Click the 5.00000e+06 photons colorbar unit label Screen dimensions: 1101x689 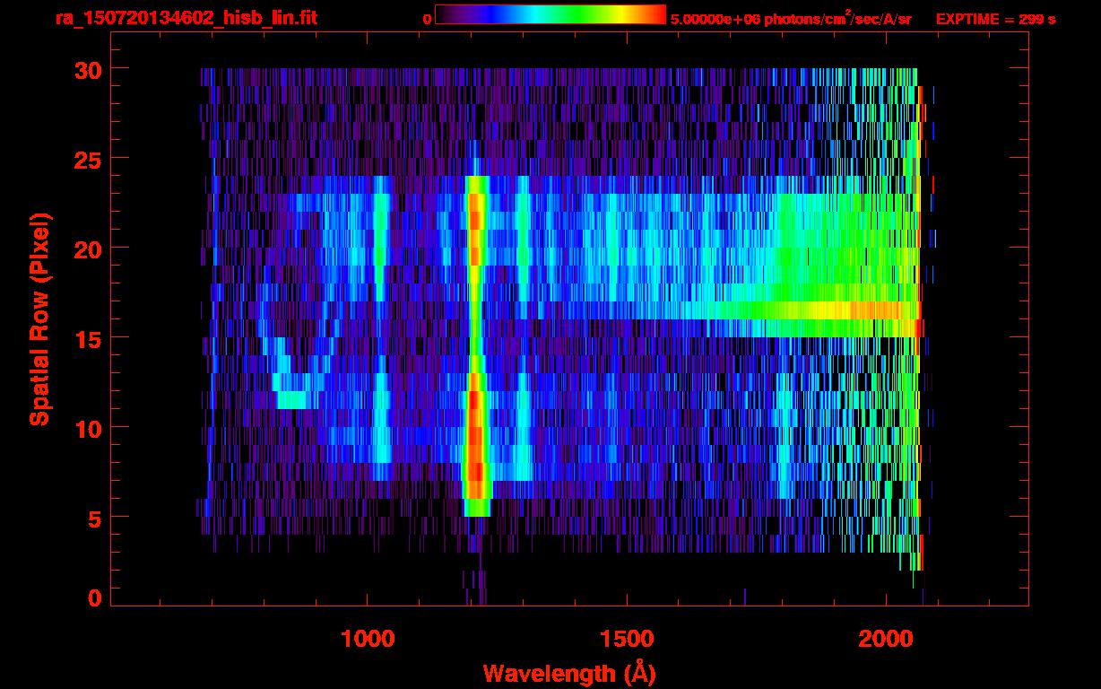pyautogui.click(x=790, y=19)
